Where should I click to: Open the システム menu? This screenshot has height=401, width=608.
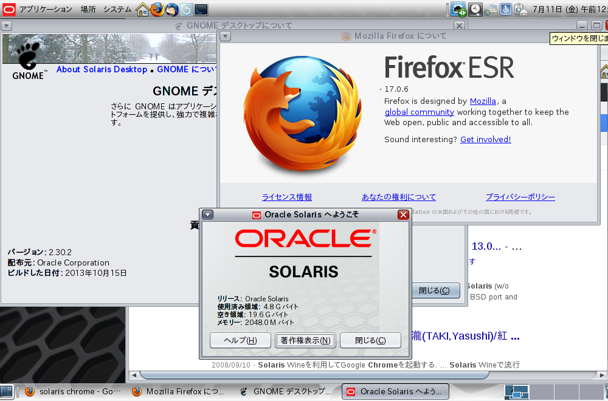(x=117, y=9)
